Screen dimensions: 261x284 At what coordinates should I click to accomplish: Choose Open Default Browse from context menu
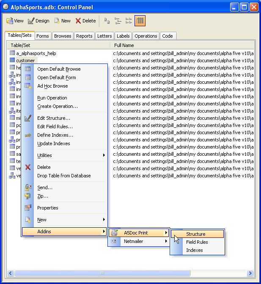[x=64, y=69]
